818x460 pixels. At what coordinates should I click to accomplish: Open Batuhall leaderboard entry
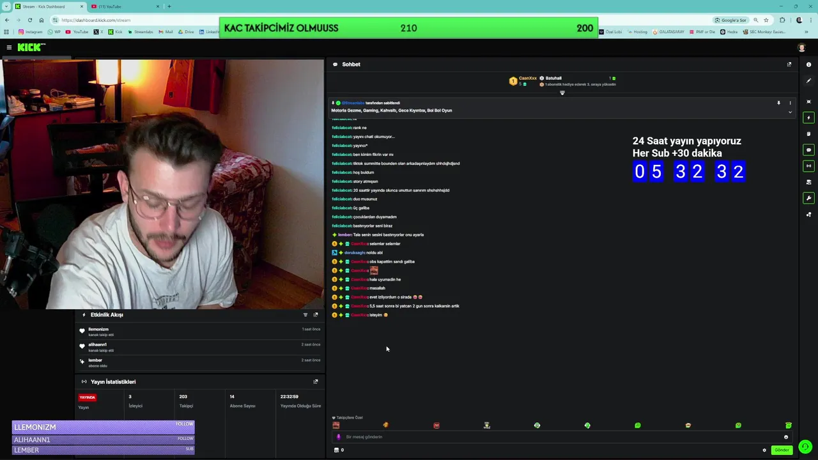(x=553, y=78)
